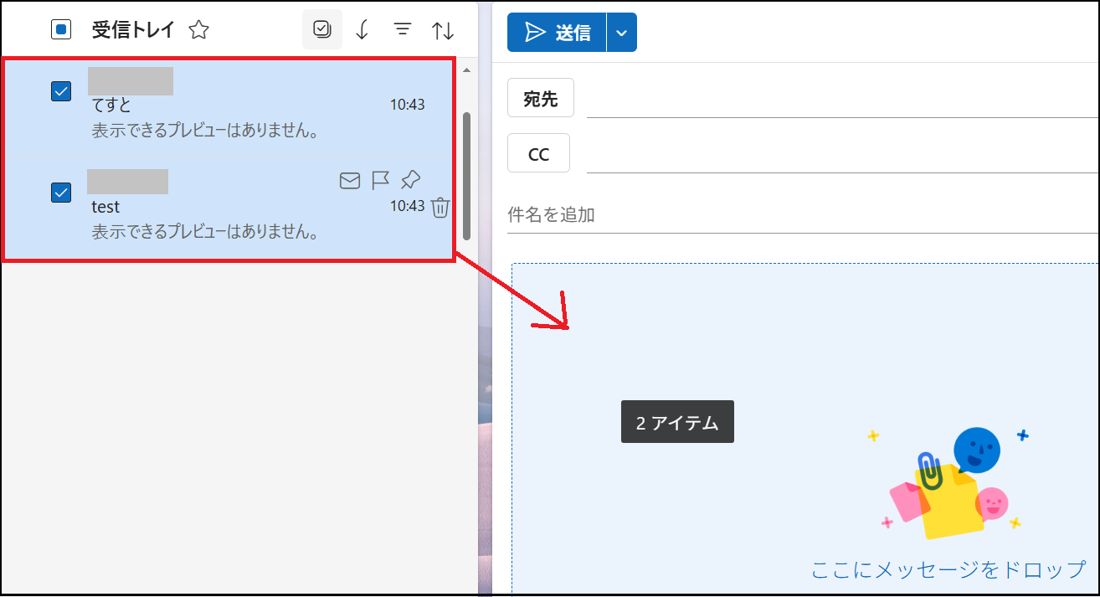The height and width of the screenshot is (597, 1100).
Task: Click the downward arrow icon in the inbox toolbar
Action: click(362, 29)
